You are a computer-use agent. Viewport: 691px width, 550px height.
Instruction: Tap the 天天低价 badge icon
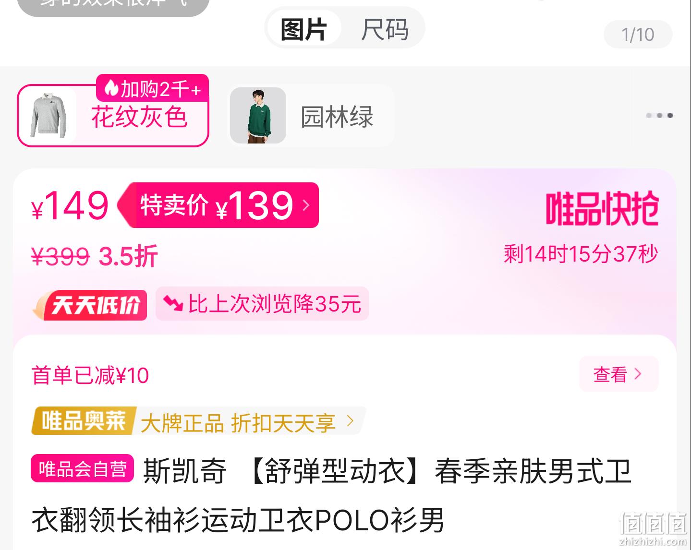click(90, 304)
